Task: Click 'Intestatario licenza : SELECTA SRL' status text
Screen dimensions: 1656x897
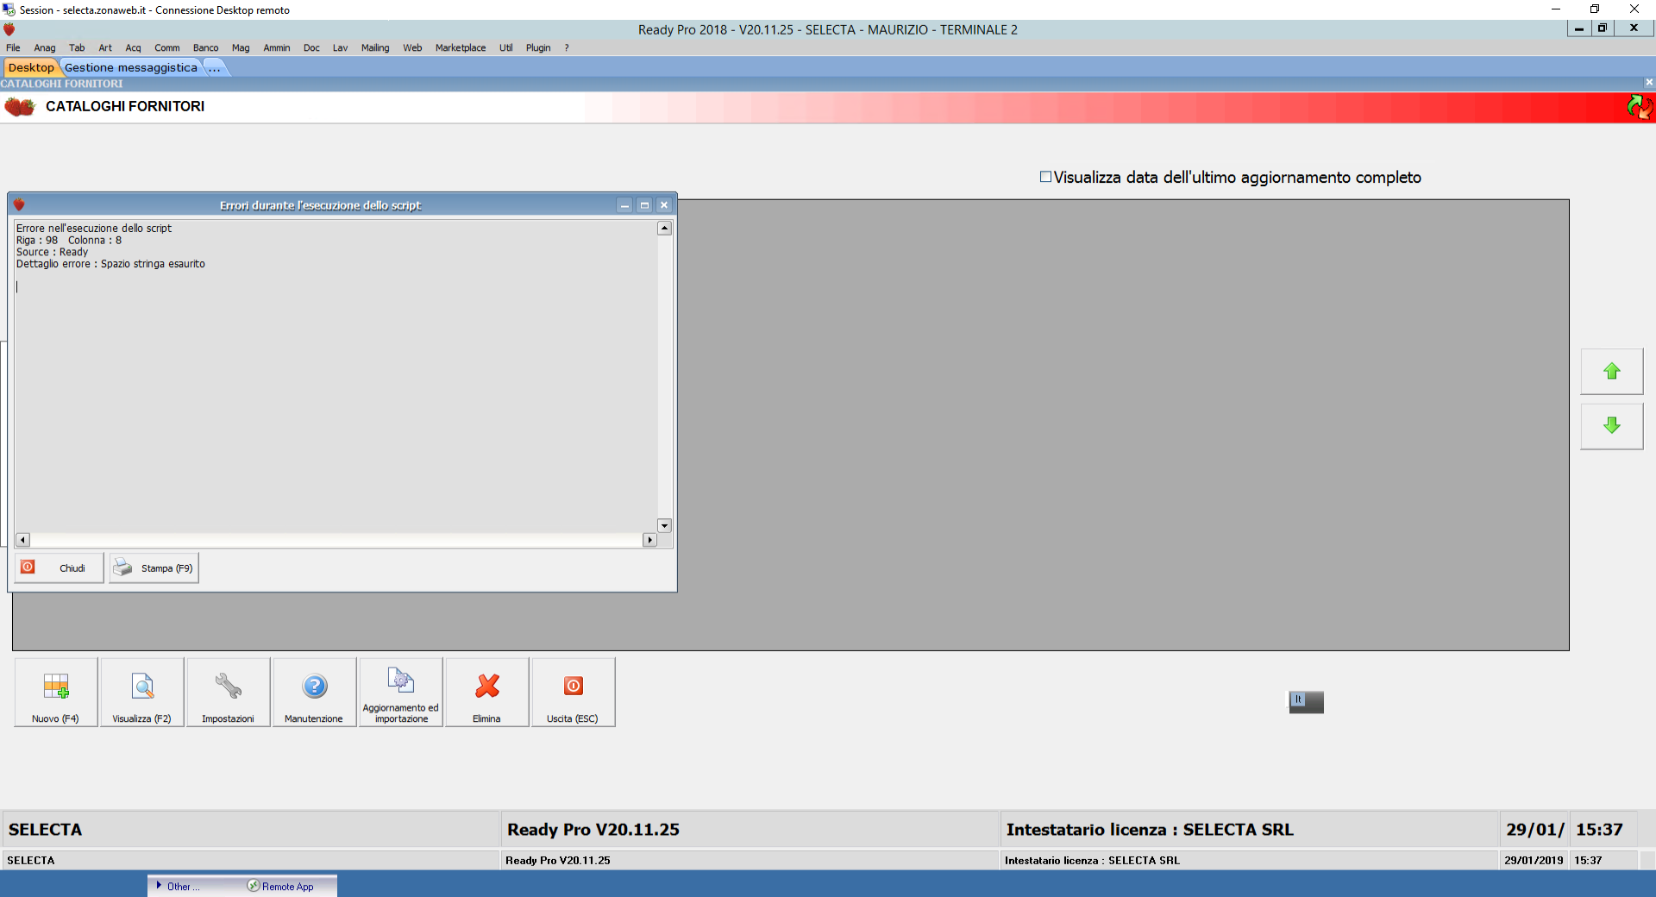Action: tap(1150, 830)
